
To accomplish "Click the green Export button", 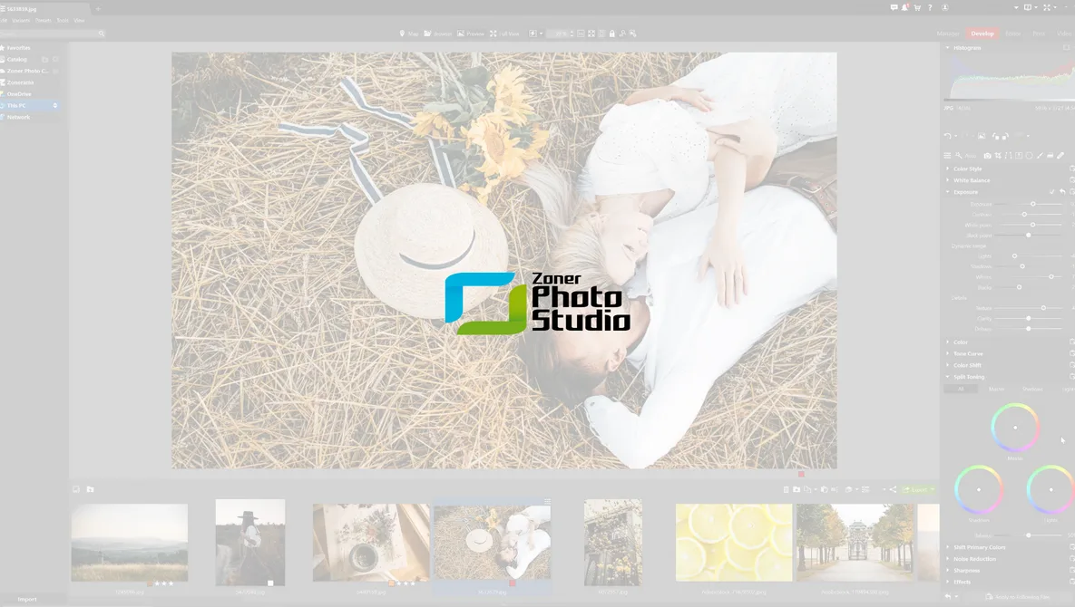I will click(918, 489).
